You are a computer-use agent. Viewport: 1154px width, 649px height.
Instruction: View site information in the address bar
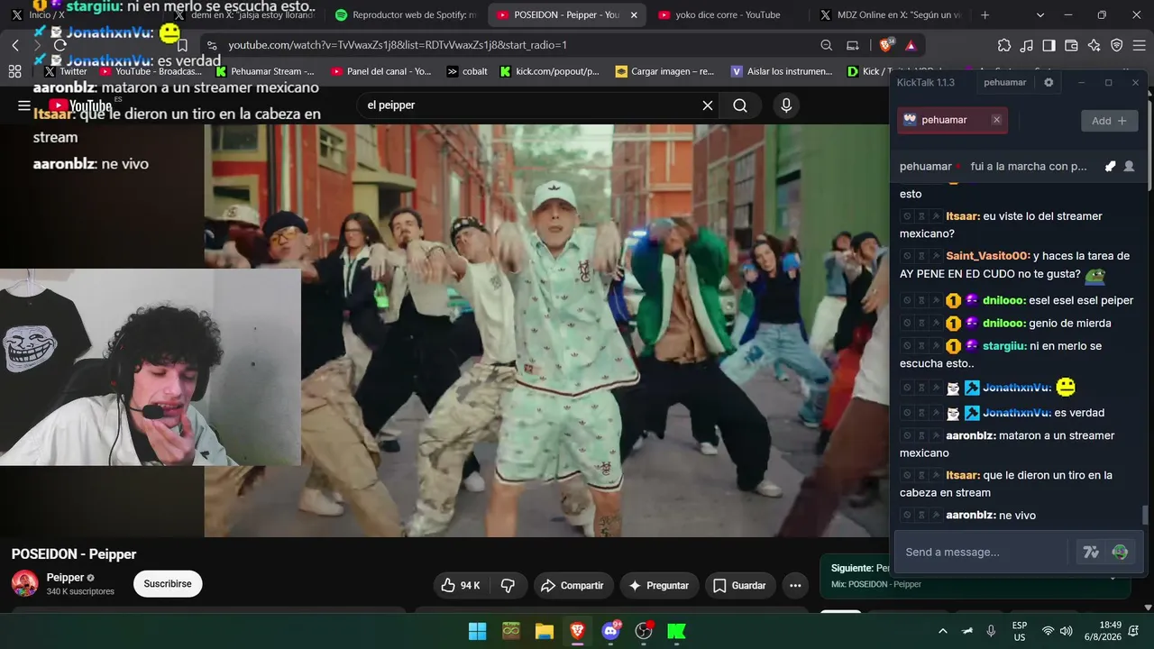[211, 45]
